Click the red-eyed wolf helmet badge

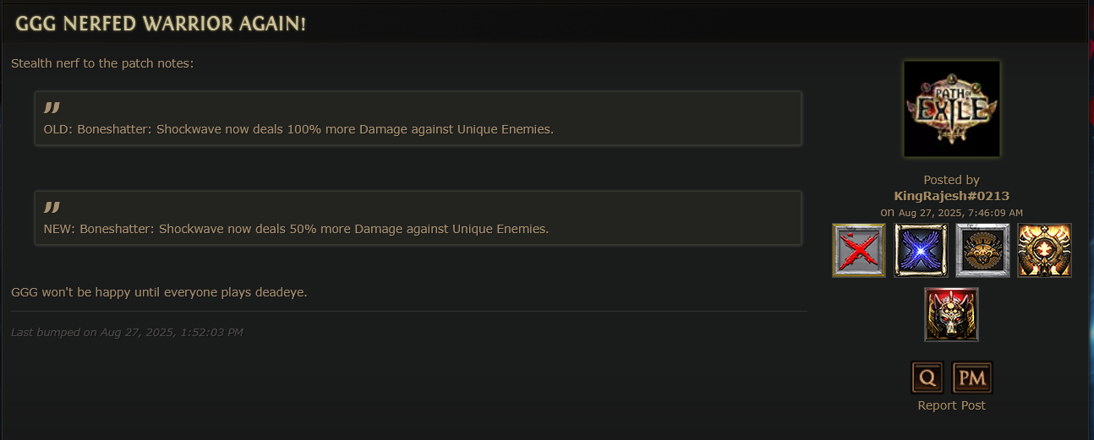pos(951,314)
